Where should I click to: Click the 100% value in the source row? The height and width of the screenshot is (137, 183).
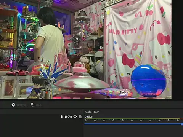point(68,116)
